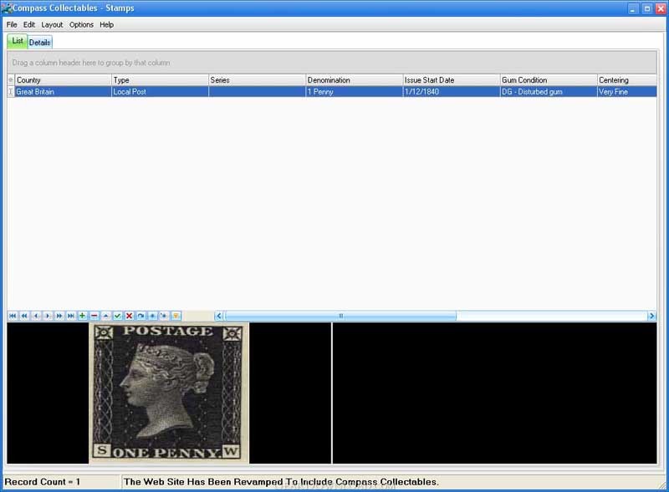
Task: Switch to the List tab
Action: (x=18, y=41)
